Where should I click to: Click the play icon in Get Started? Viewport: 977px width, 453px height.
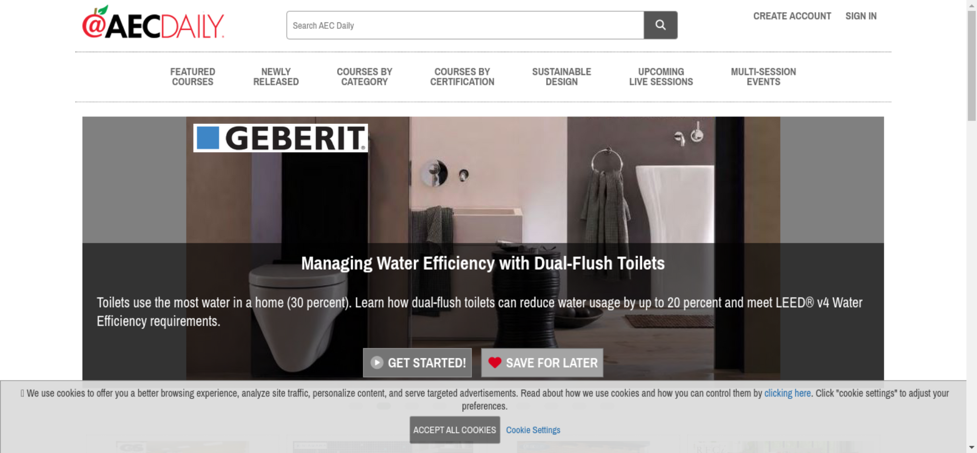pos(377,363)
